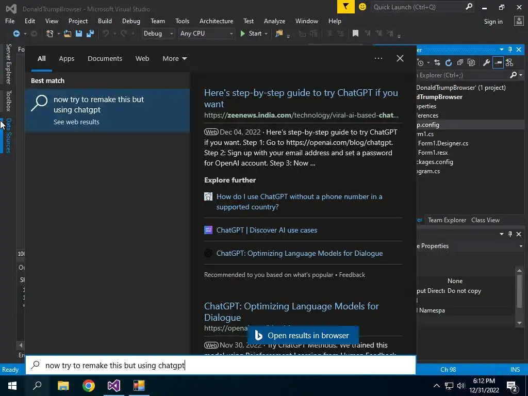The height and width of the screenshot is (396, 528).
Task: Open Properties panel window options dropdown
Action: 501,234
